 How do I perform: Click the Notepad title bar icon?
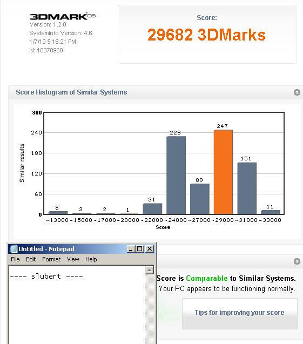click(14, 249)
